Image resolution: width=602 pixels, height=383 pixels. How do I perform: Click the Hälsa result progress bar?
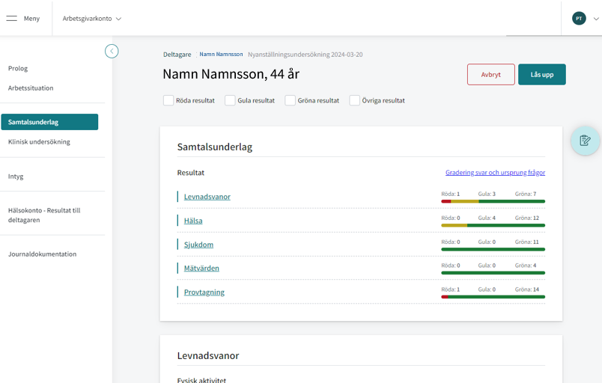click(493, 225)
